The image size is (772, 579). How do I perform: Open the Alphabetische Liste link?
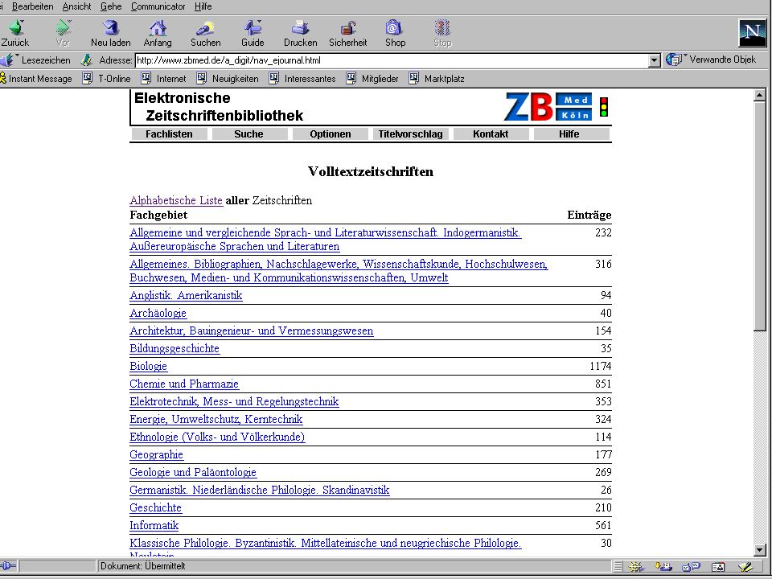[176, 200]
